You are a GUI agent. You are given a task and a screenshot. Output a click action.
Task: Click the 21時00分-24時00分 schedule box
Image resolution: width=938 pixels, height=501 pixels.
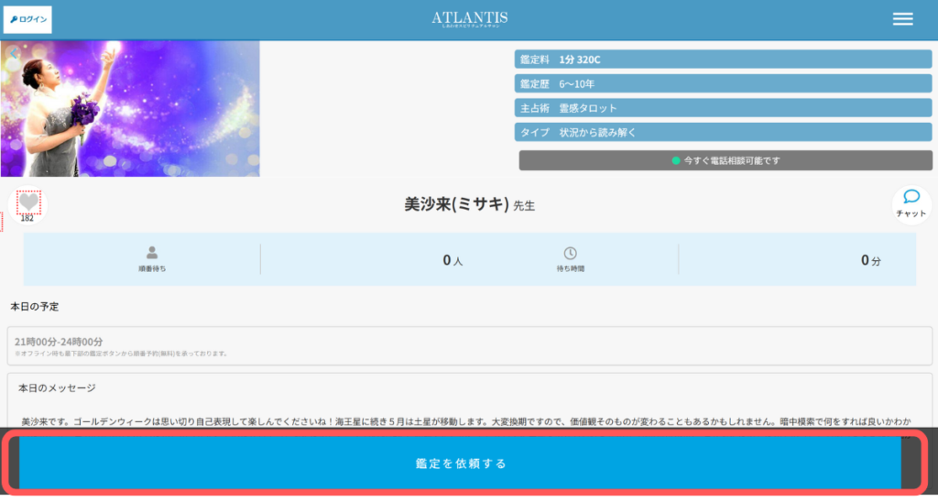pos(469,345)
